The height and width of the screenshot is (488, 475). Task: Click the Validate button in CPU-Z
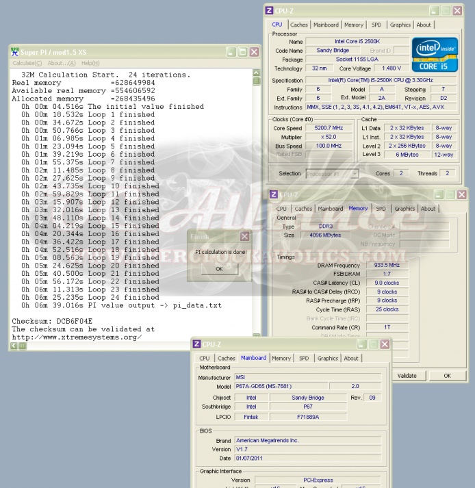(x=407, y=375)
